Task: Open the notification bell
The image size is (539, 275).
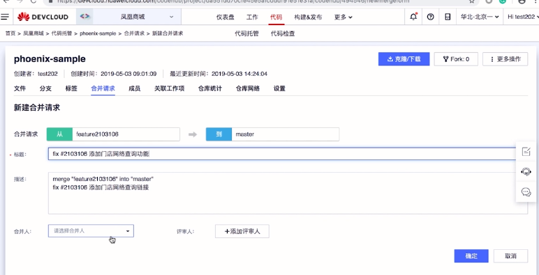Action: (x=413, y=17)
